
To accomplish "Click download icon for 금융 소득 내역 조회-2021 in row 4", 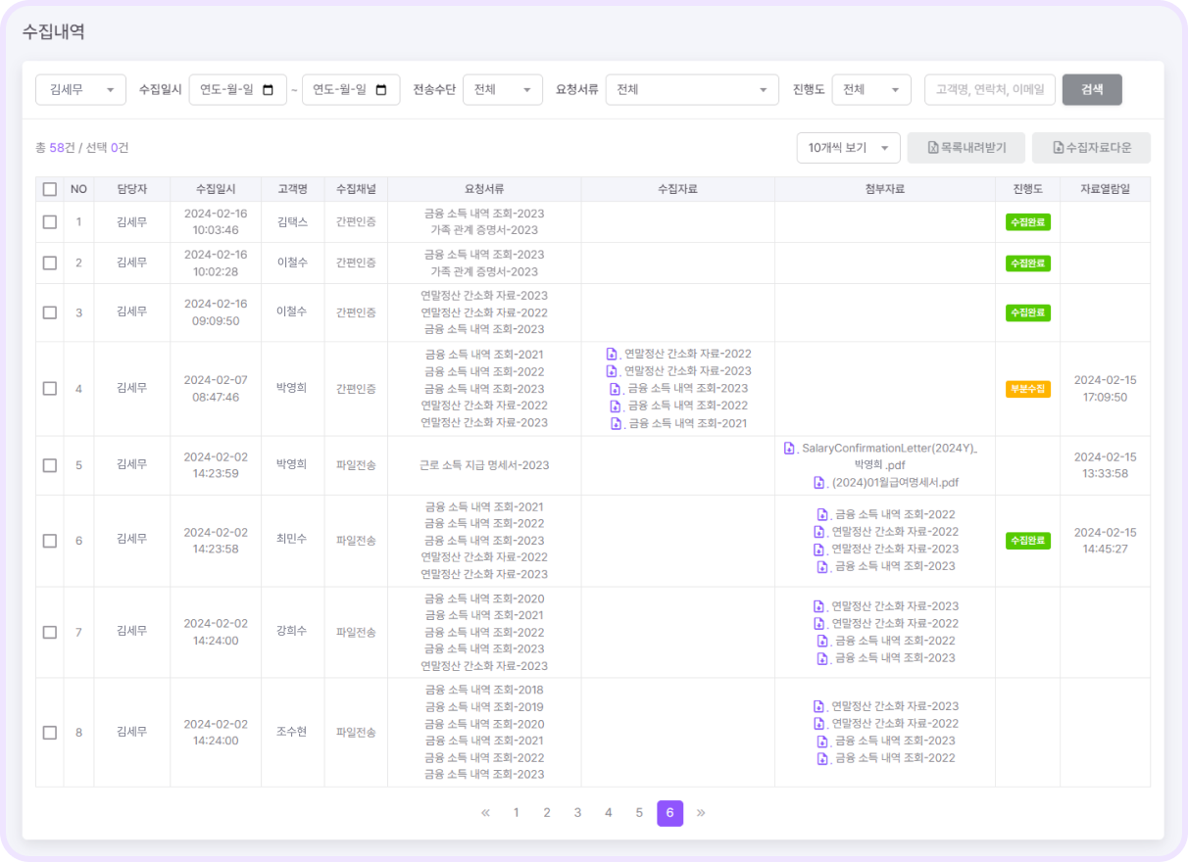I will click(616, 423).
